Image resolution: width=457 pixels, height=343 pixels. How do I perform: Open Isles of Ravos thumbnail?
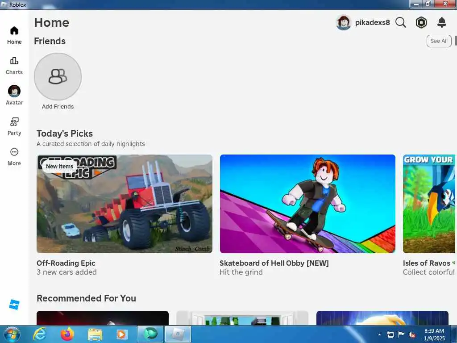pos(429,204)
